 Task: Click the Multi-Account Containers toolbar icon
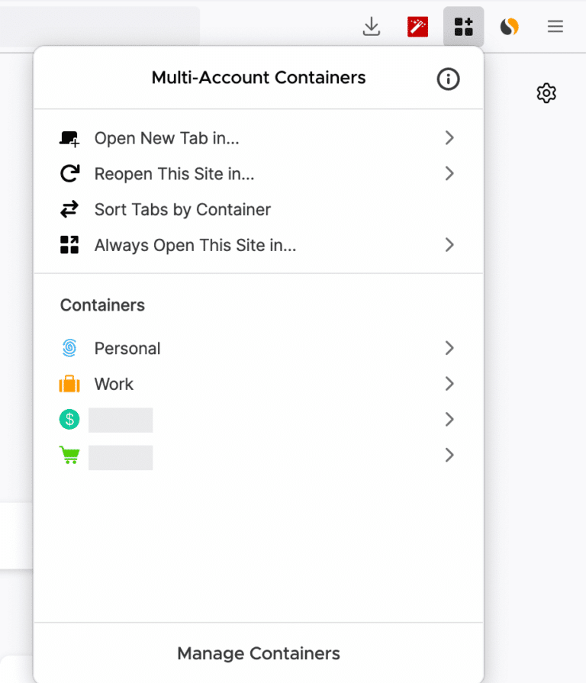[x=463, y=27]
